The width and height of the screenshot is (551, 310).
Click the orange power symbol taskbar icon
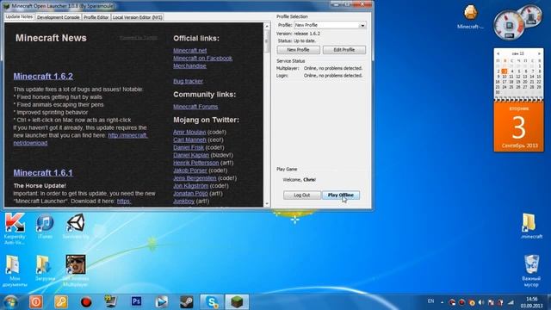36,301
